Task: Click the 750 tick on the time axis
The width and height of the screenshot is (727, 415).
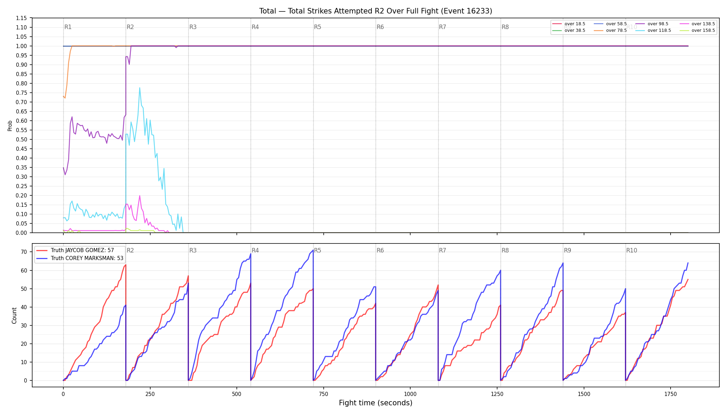Action: (x=324, y=394)
